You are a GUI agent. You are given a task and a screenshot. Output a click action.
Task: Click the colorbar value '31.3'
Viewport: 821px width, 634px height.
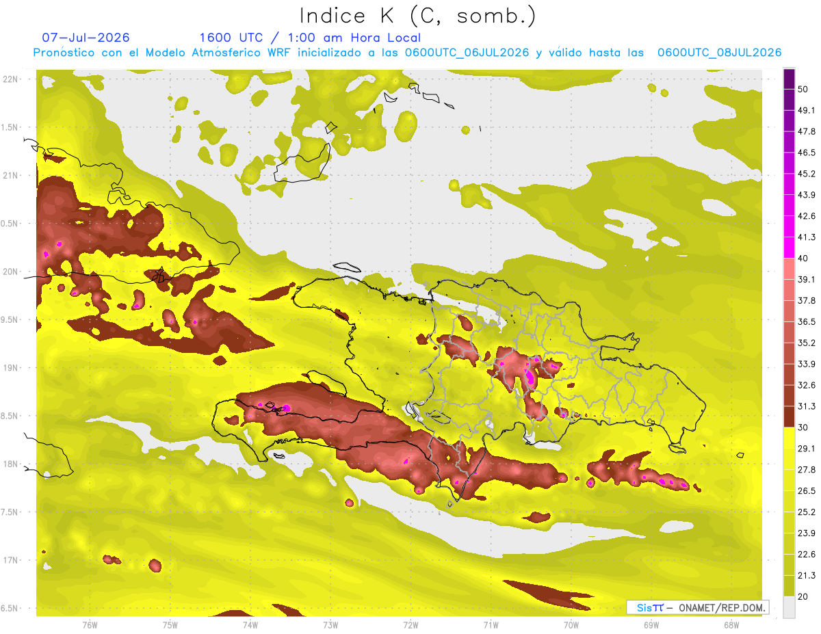pos(807,406)
